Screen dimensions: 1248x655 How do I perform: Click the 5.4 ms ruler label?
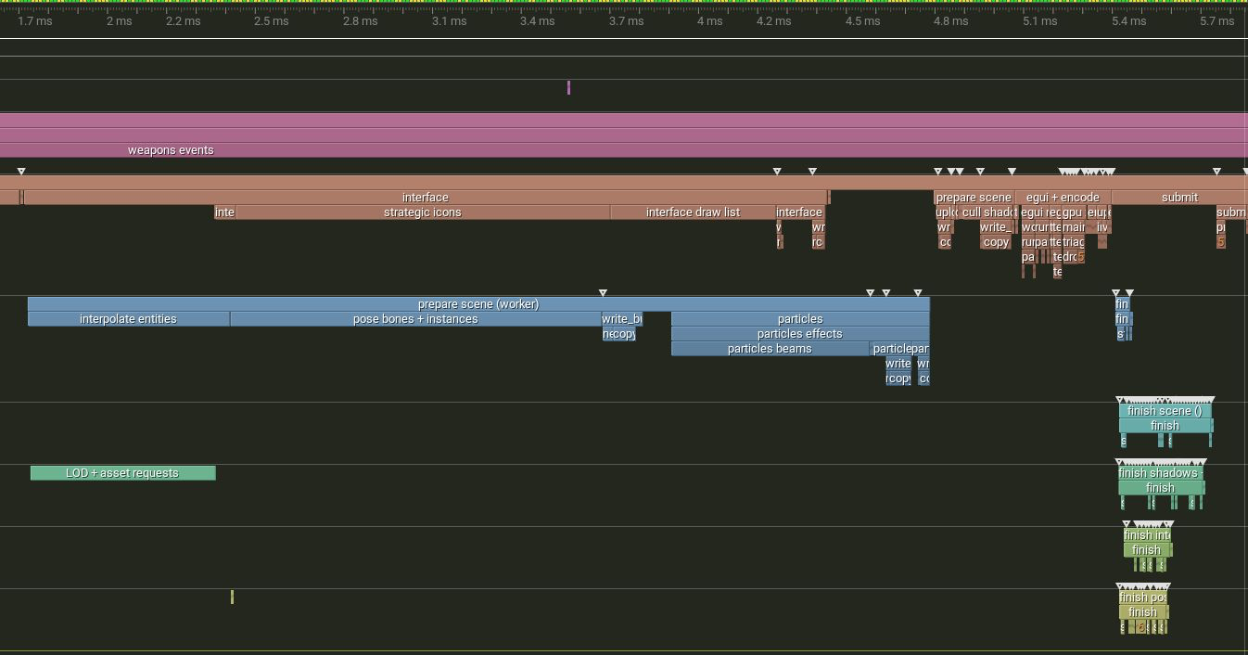point(1128,21)
